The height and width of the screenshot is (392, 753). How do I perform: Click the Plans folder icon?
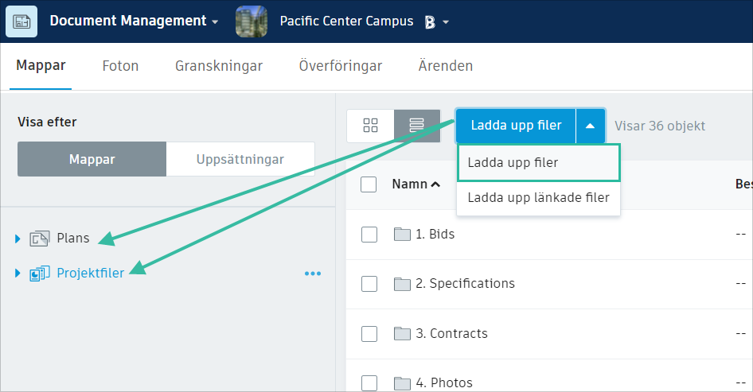40,239
